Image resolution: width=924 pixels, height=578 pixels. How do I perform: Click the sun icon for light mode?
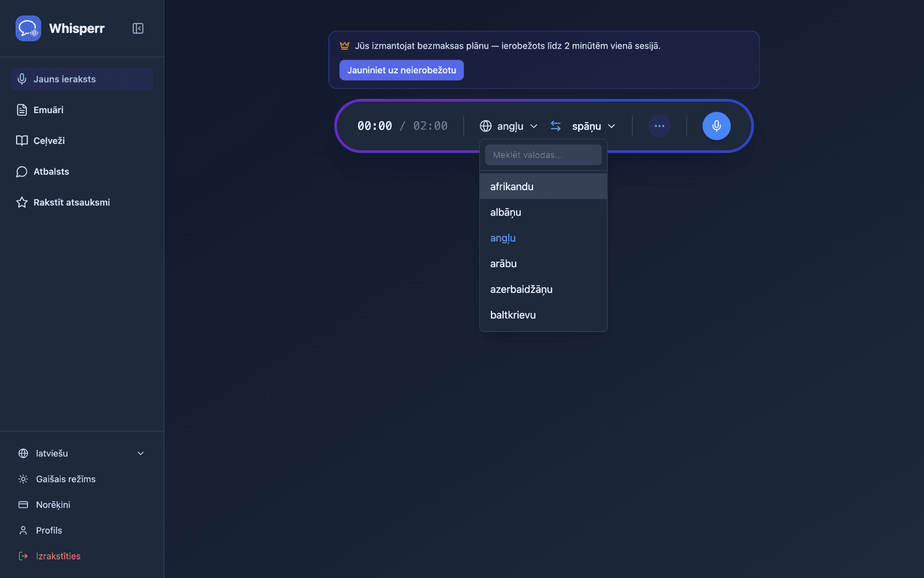pyautogui.click(x=23, y=479)
